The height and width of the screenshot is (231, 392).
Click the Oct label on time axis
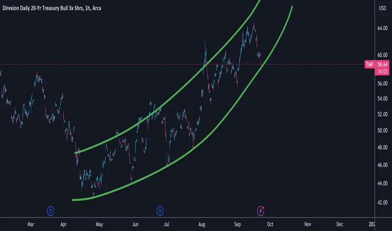tap(270, 224)
